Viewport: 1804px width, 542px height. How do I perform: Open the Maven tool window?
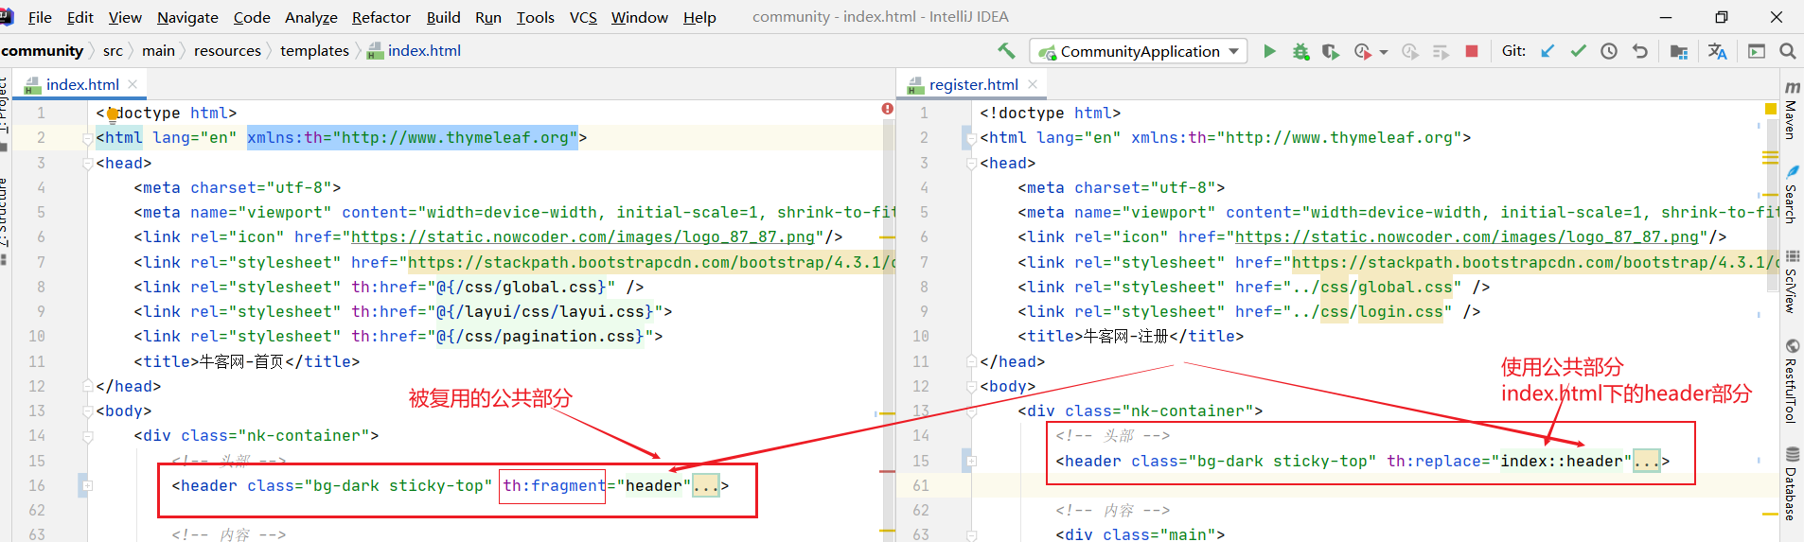1792,110
